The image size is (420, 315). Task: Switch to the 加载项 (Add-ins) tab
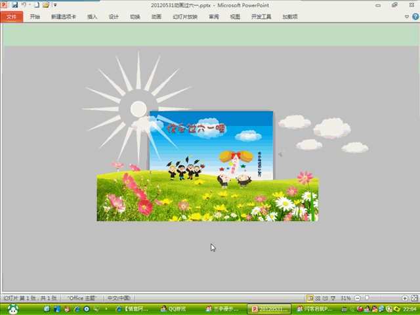click(290, 16)
